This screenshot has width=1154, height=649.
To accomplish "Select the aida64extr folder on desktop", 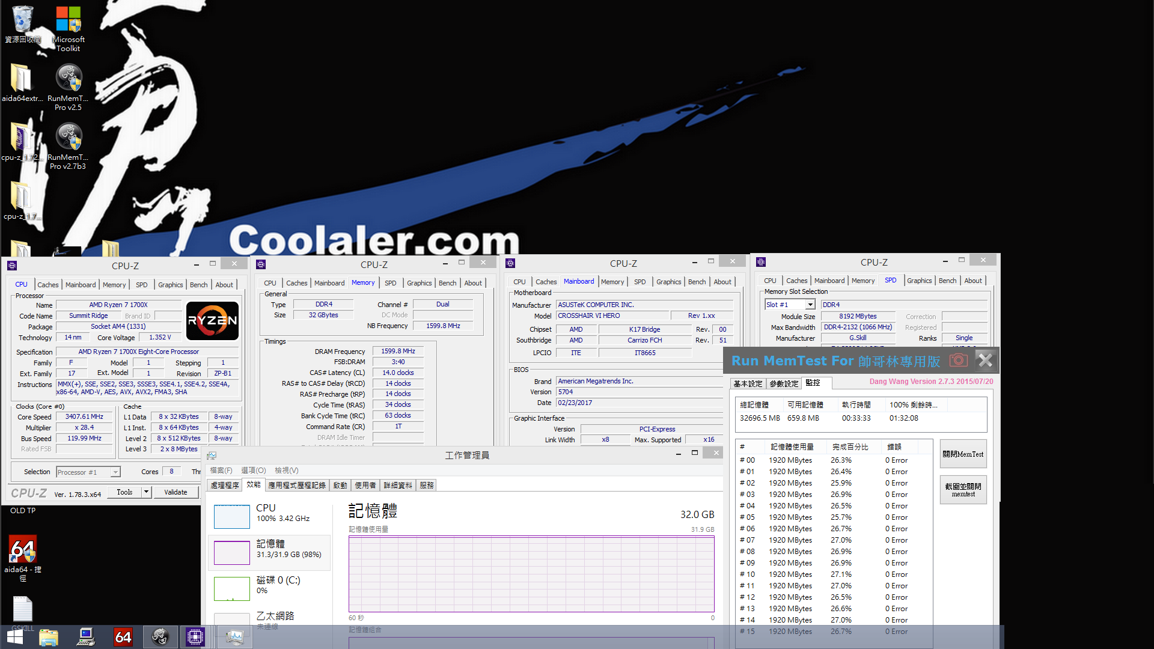I will [22, 83].
